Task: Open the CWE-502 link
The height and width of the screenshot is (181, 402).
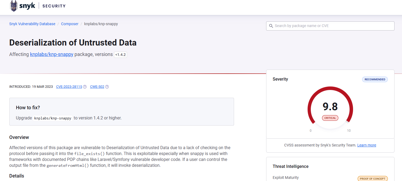Action: [97, 87]
